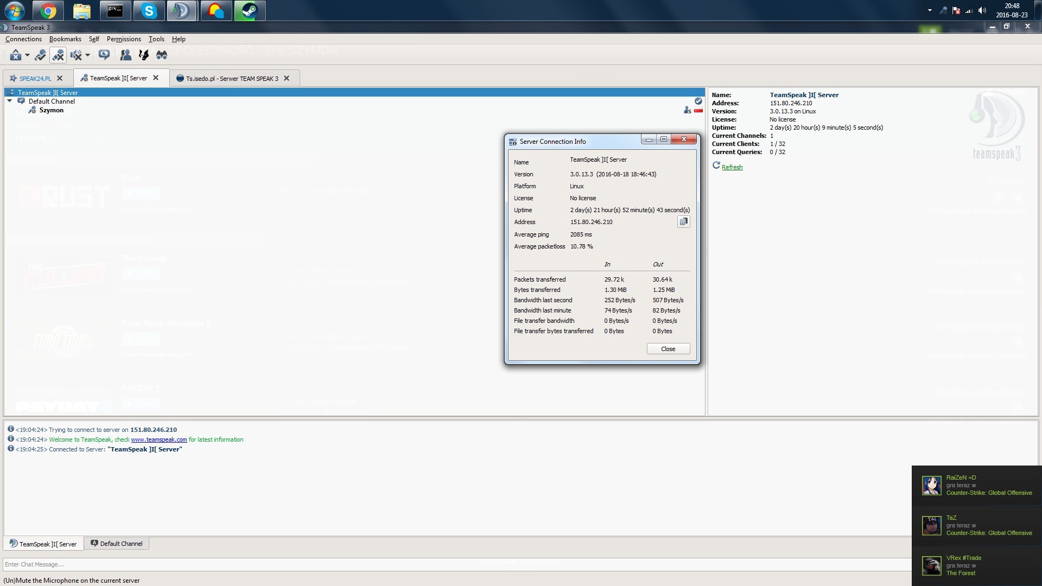The height and width of the screenshot is (586, 1042).
Task: Toggle subscribe to all channels icon
Action: point(104,55)
